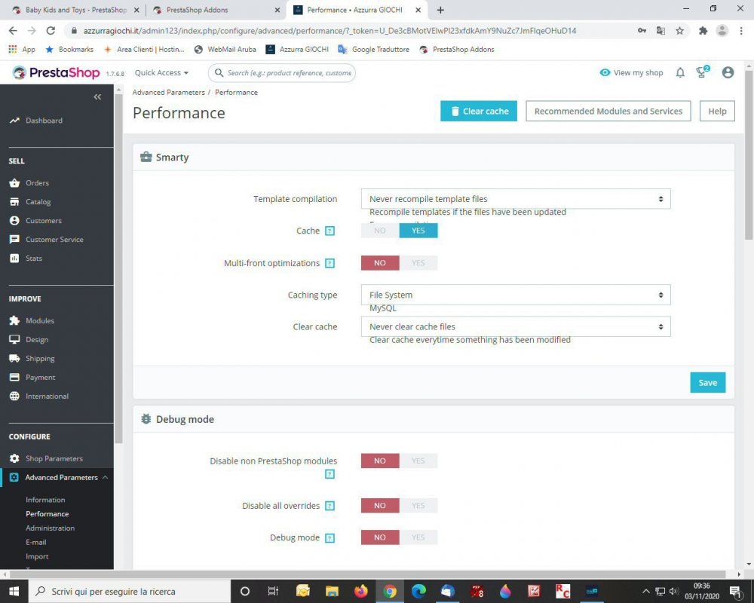Disable the Smarty Cache toggle
This screenshot has height=603, width=754.
coord(379,230)
